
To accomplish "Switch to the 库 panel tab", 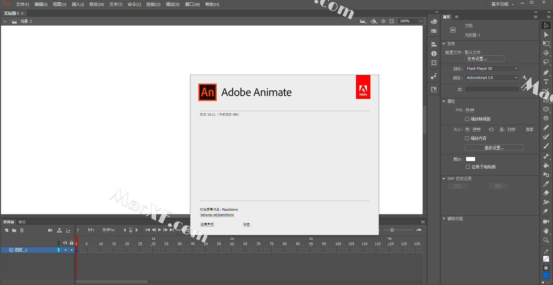I will click(456, 17).
